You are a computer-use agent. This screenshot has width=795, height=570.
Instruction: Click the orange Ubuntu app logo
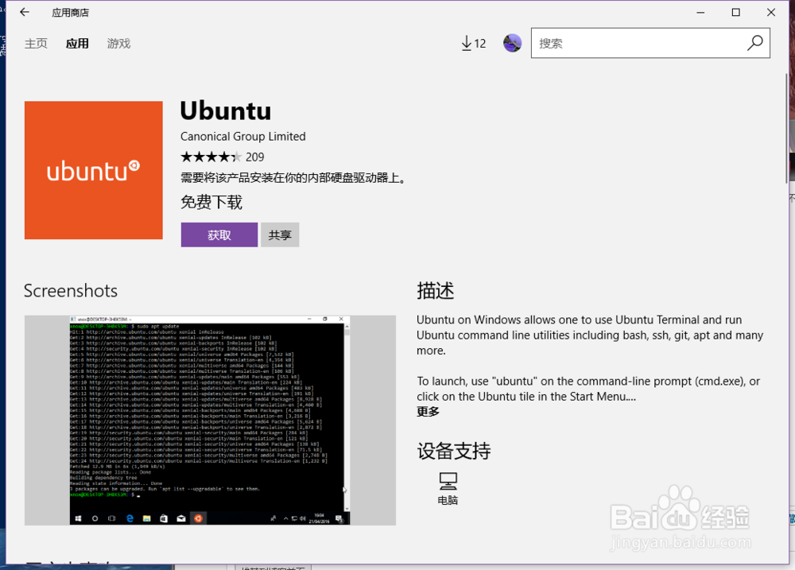click(94, 170)
